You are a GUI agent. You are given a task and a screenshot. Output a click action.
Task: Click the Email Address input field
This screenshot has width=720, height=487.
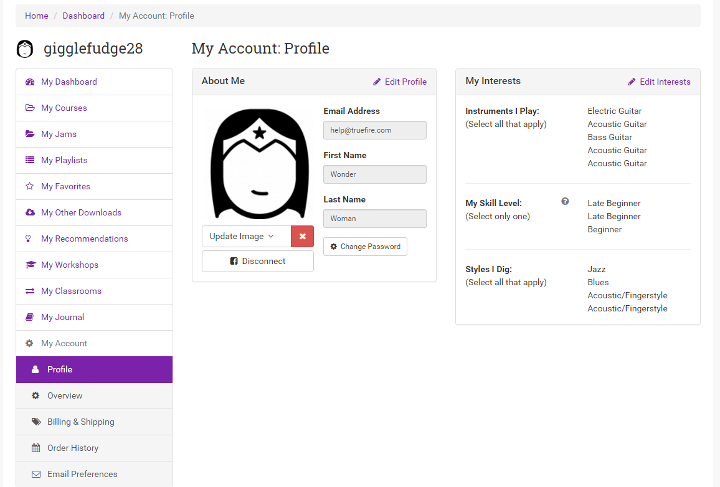coord(375,130)
